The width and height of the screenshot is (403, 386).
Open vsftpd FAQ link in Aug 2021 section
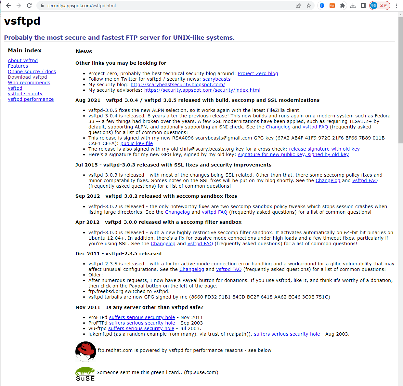pyautogui.click(x=315, y=127)
